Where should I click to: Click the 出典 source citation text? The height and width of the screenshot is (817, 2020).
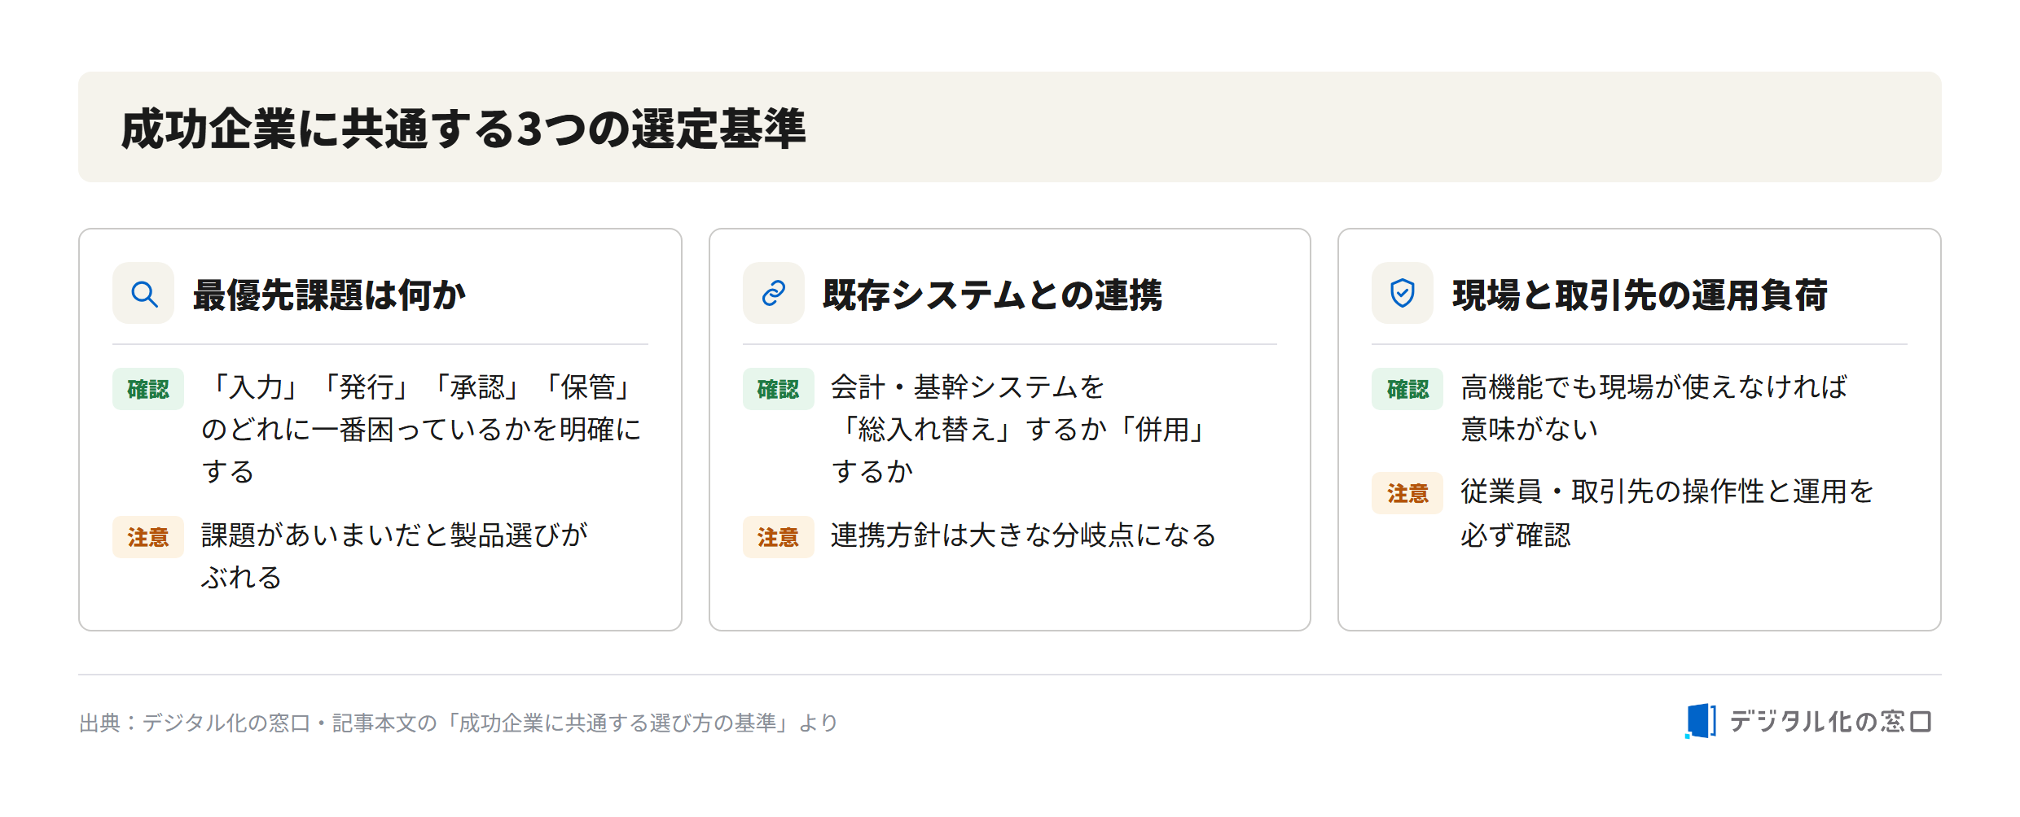click(x=459, y=723)
